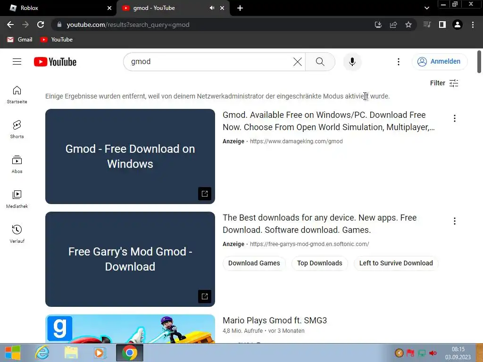Open File Explorer from the taskbar

pos(71,353)
